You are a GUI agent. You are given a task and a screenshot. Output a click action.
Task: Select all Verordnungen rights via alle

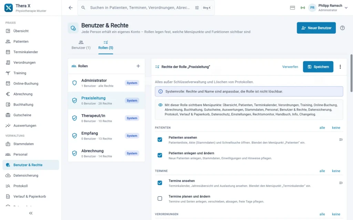pyautogui.click(x=322, y=214)
